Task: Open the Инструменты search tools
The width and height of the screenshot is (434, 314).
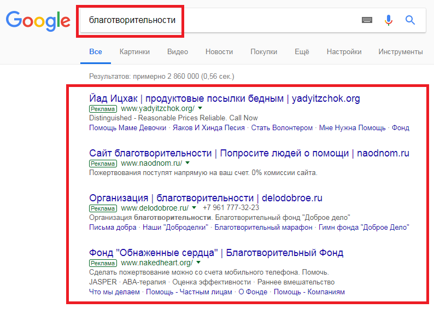Action: coord(400,52)
